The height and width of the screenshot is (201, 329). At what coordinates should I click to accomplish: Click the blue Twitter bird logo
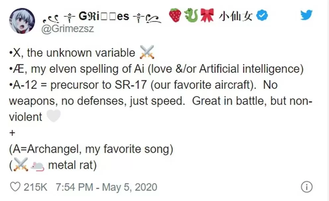[306, 15]
